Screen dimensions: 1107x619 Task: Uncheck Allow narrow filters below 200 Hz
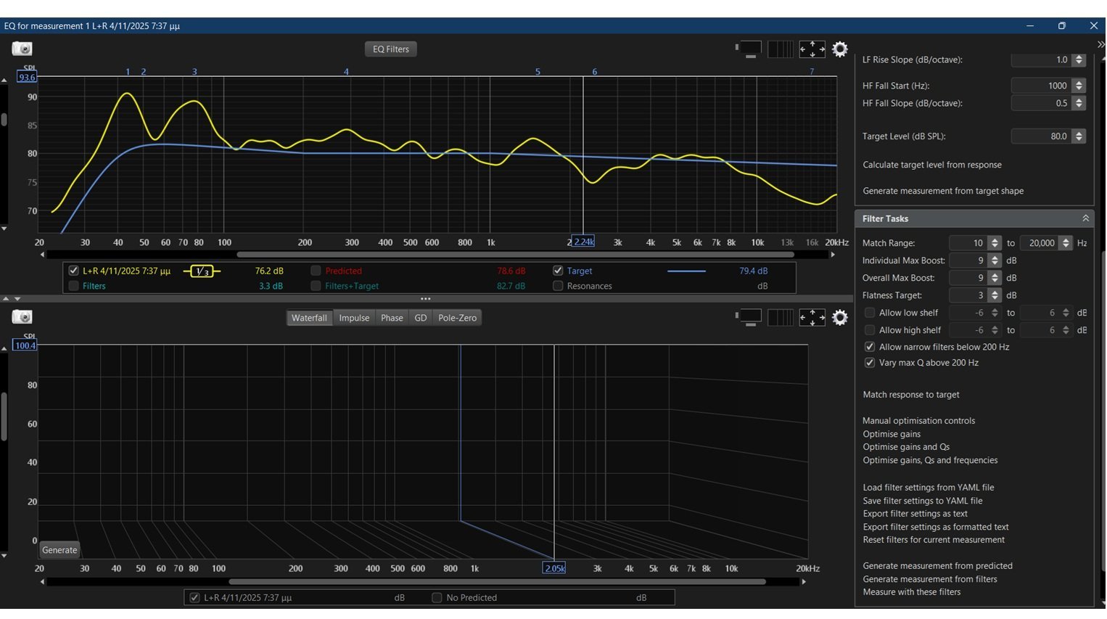(x=869, y=347)
